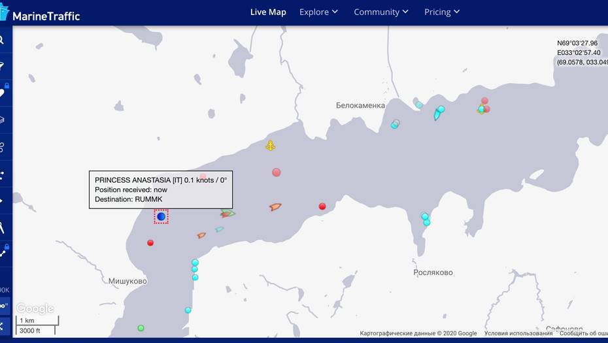Click the green circle marker at bottom
The height and width of the screenshot is (343, 608).
141,328
